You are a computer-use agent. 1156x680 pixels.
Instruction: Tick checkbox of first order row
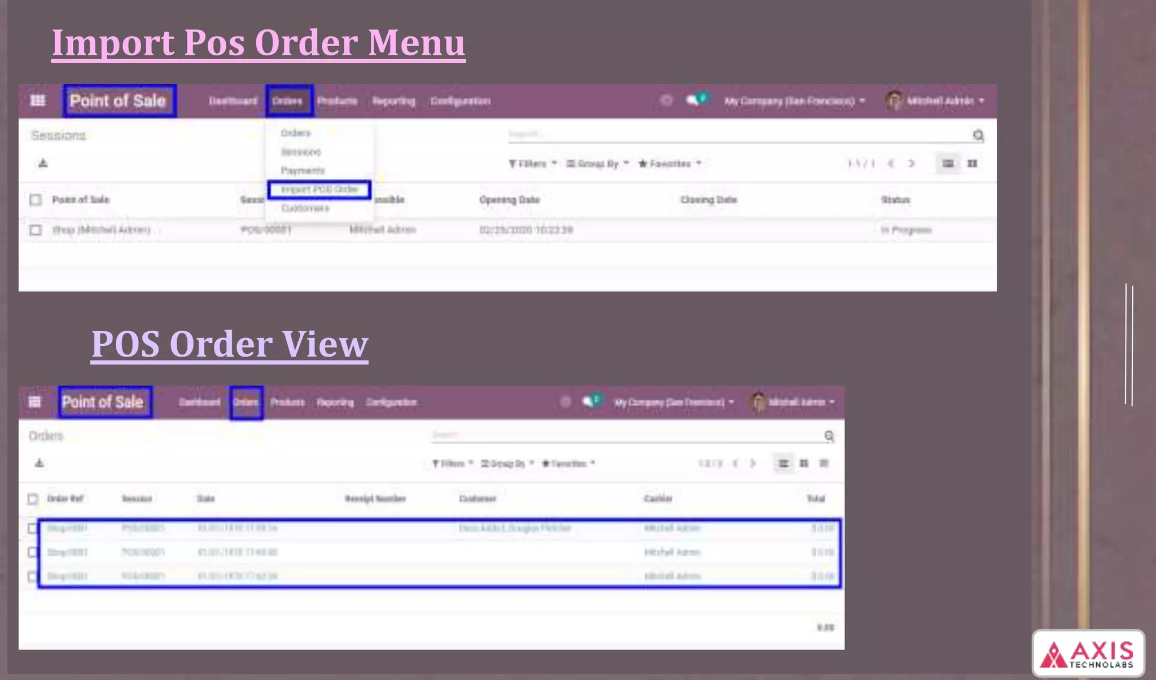[32, 528]
